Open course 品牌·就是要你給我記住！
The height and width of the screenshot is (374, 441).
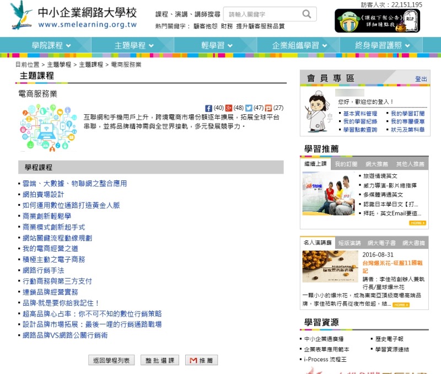(x=61, y=303)
